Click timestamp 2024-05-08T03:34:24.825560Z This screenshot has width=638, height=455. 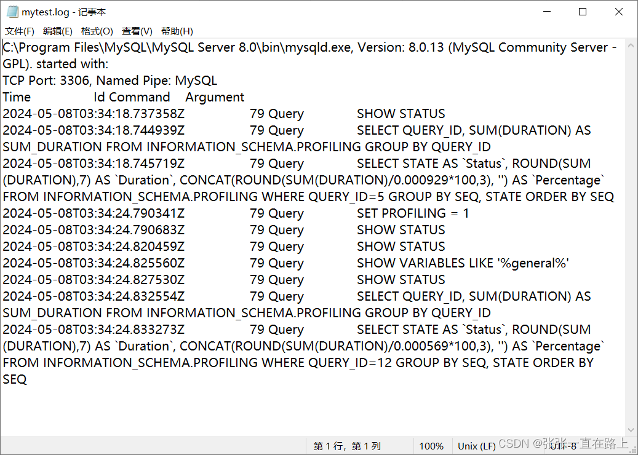[94, 263]
